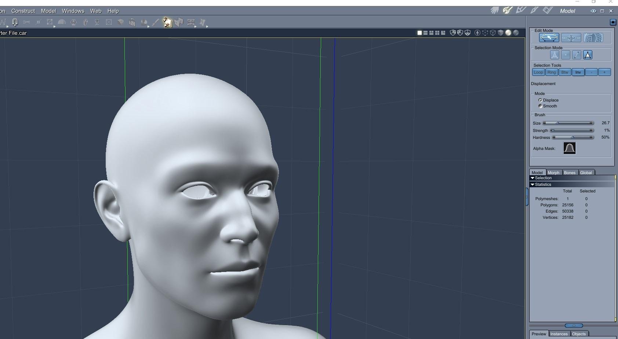
Task: Expand the Selection section
Action: tap(532, 178)
